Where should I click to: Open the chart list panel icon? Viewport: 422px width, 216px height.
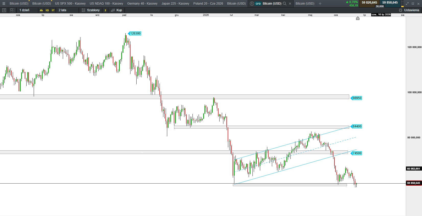tap(4, 10)
